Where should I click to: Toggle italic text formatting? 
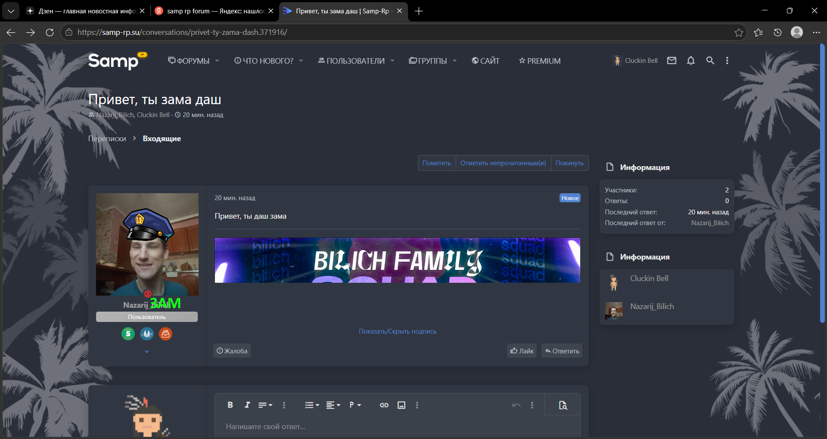[x=247, y=405]
